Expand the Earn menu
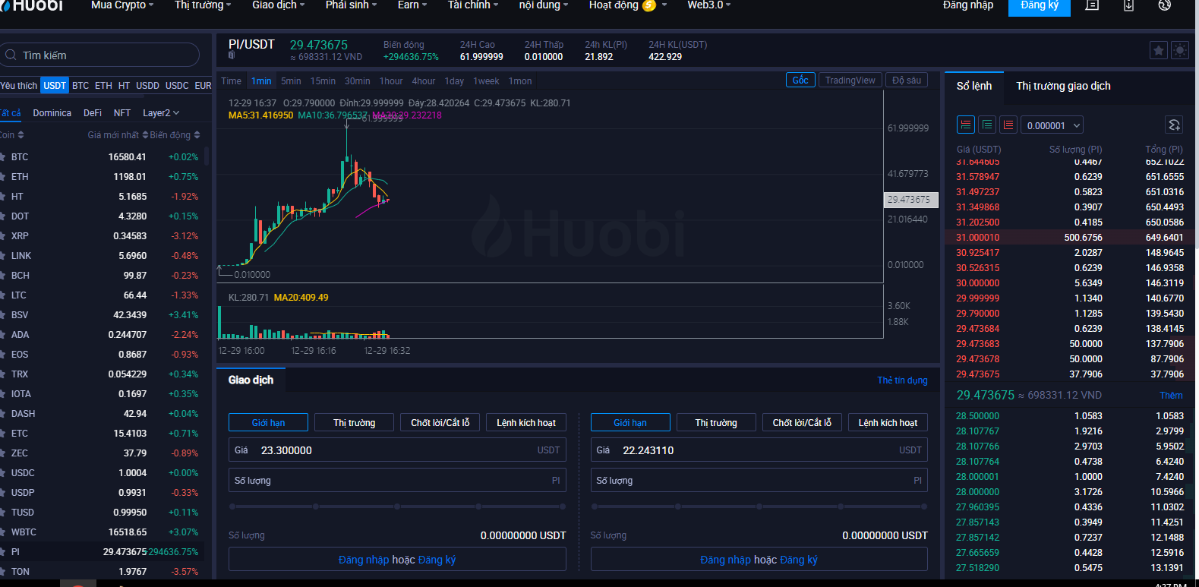The height and width of the screenshot is (587, 1199). click(412, 5)
